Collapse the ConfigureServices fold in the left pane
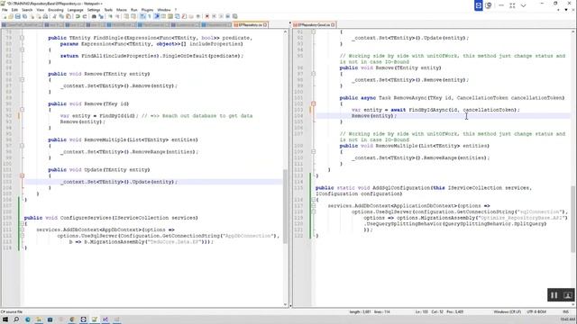 coord(22,224)
